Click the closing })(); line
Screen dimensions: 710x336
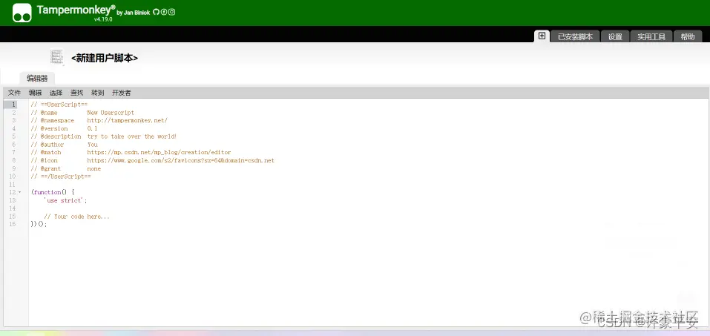[x=39, y=224]
